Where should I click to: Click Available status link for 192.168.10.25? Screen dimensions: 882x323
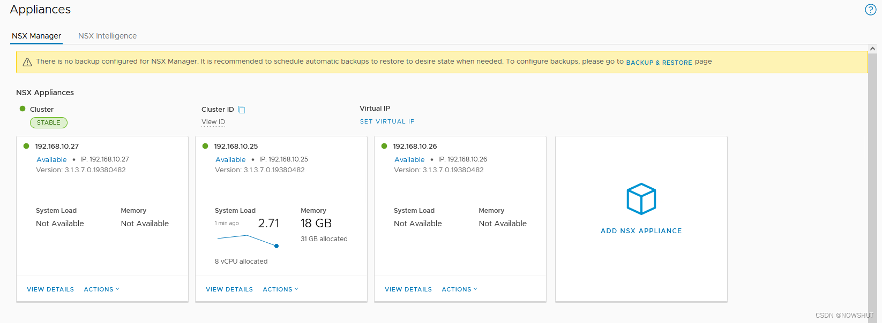point(230,159)
